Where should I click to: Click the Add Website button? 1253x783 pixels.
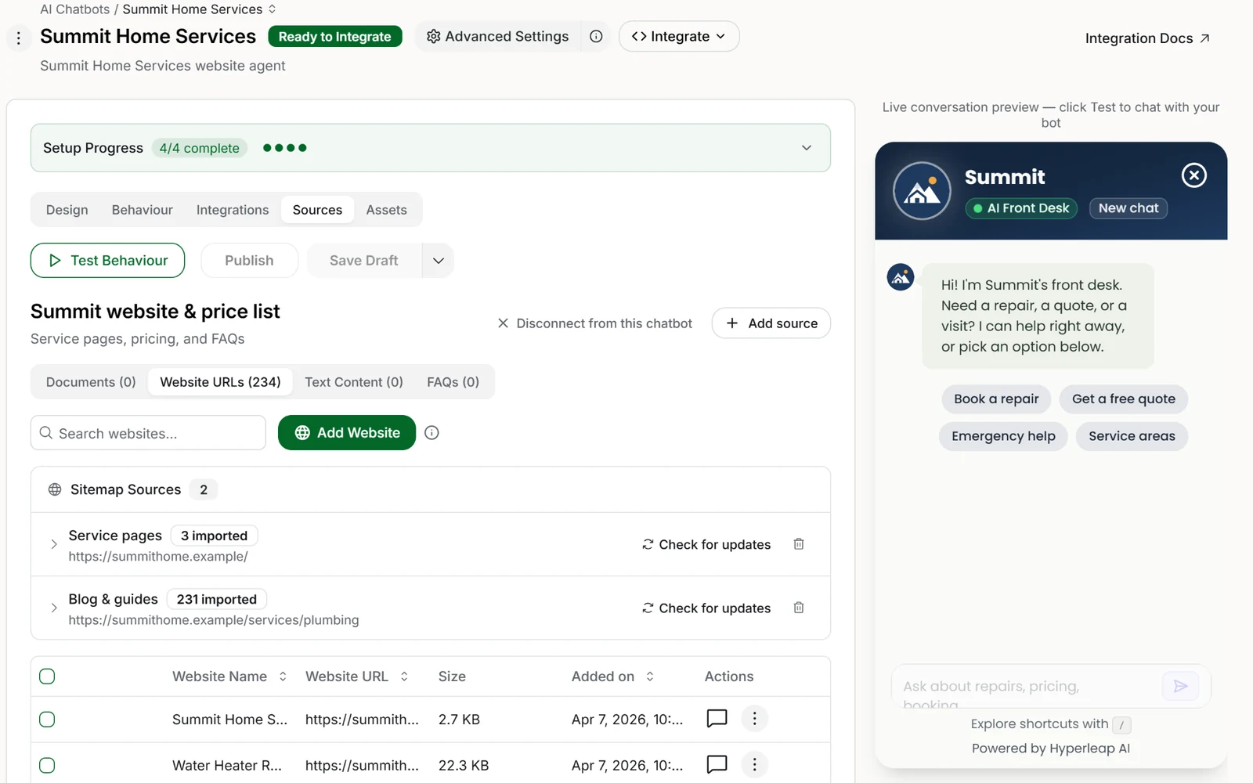[x=347, y=432]
